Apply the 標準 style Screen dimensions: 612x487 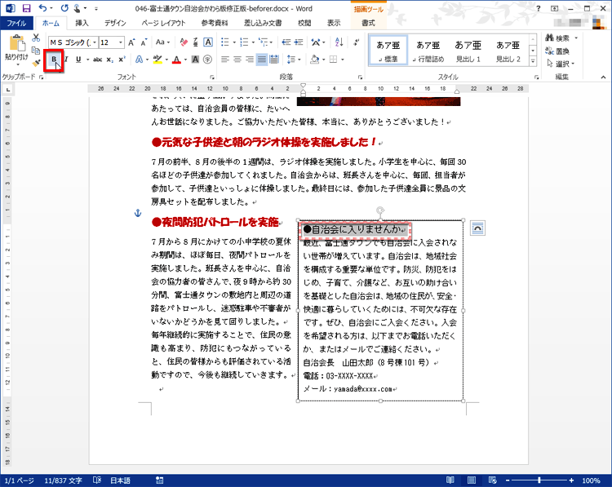[x=388, y=51]
